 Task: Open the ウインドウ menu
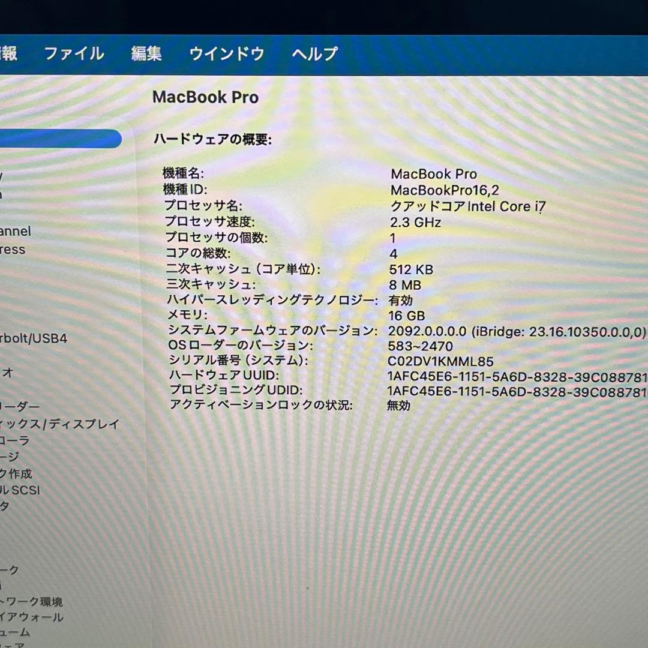click(x=226, y=54)
